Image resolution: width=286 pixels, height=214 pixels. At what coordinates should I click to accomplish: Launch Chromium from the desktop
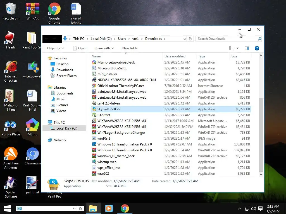coord(32,156)
